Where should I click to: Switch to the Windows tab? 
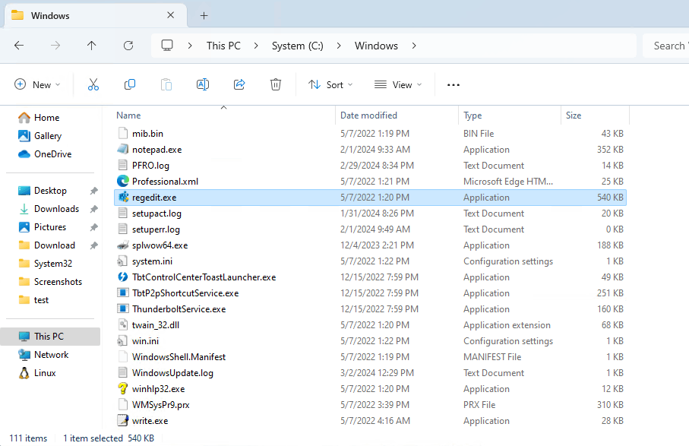(x=96, y=15)
